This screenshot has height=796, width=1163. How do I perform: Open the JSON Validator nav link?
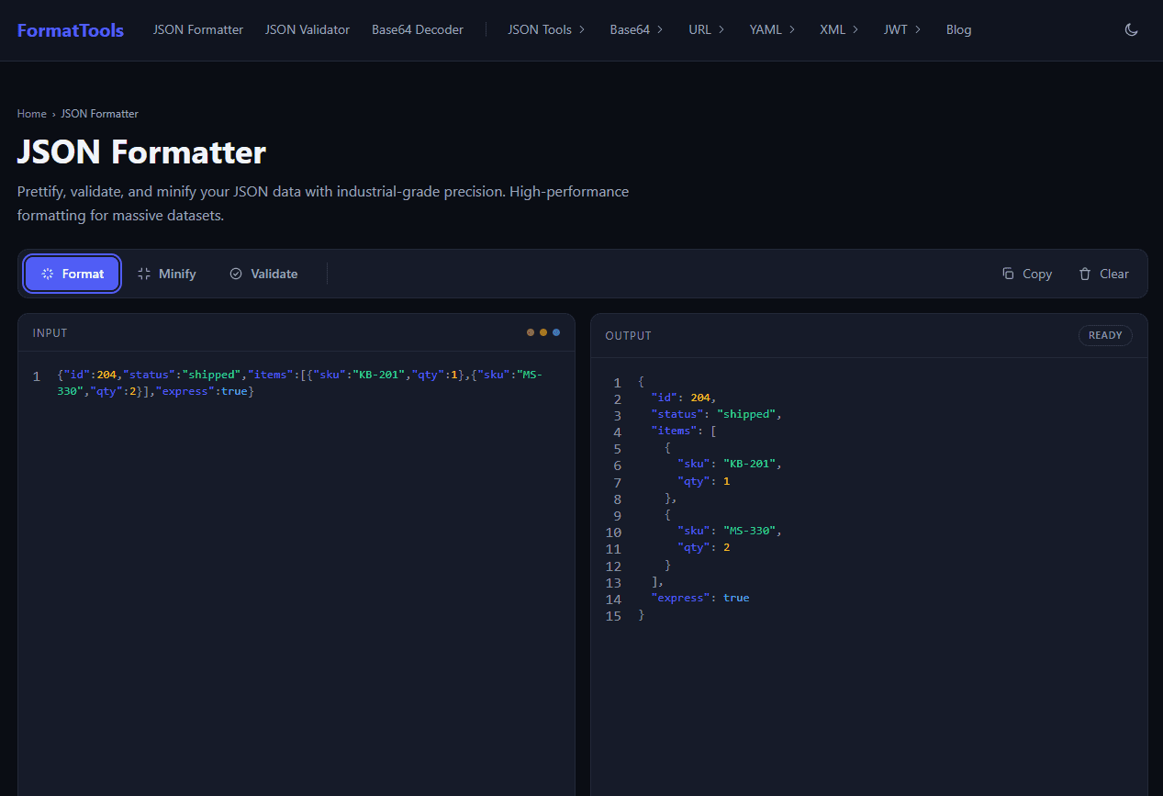pyautogui.click(x=308, y=29)
